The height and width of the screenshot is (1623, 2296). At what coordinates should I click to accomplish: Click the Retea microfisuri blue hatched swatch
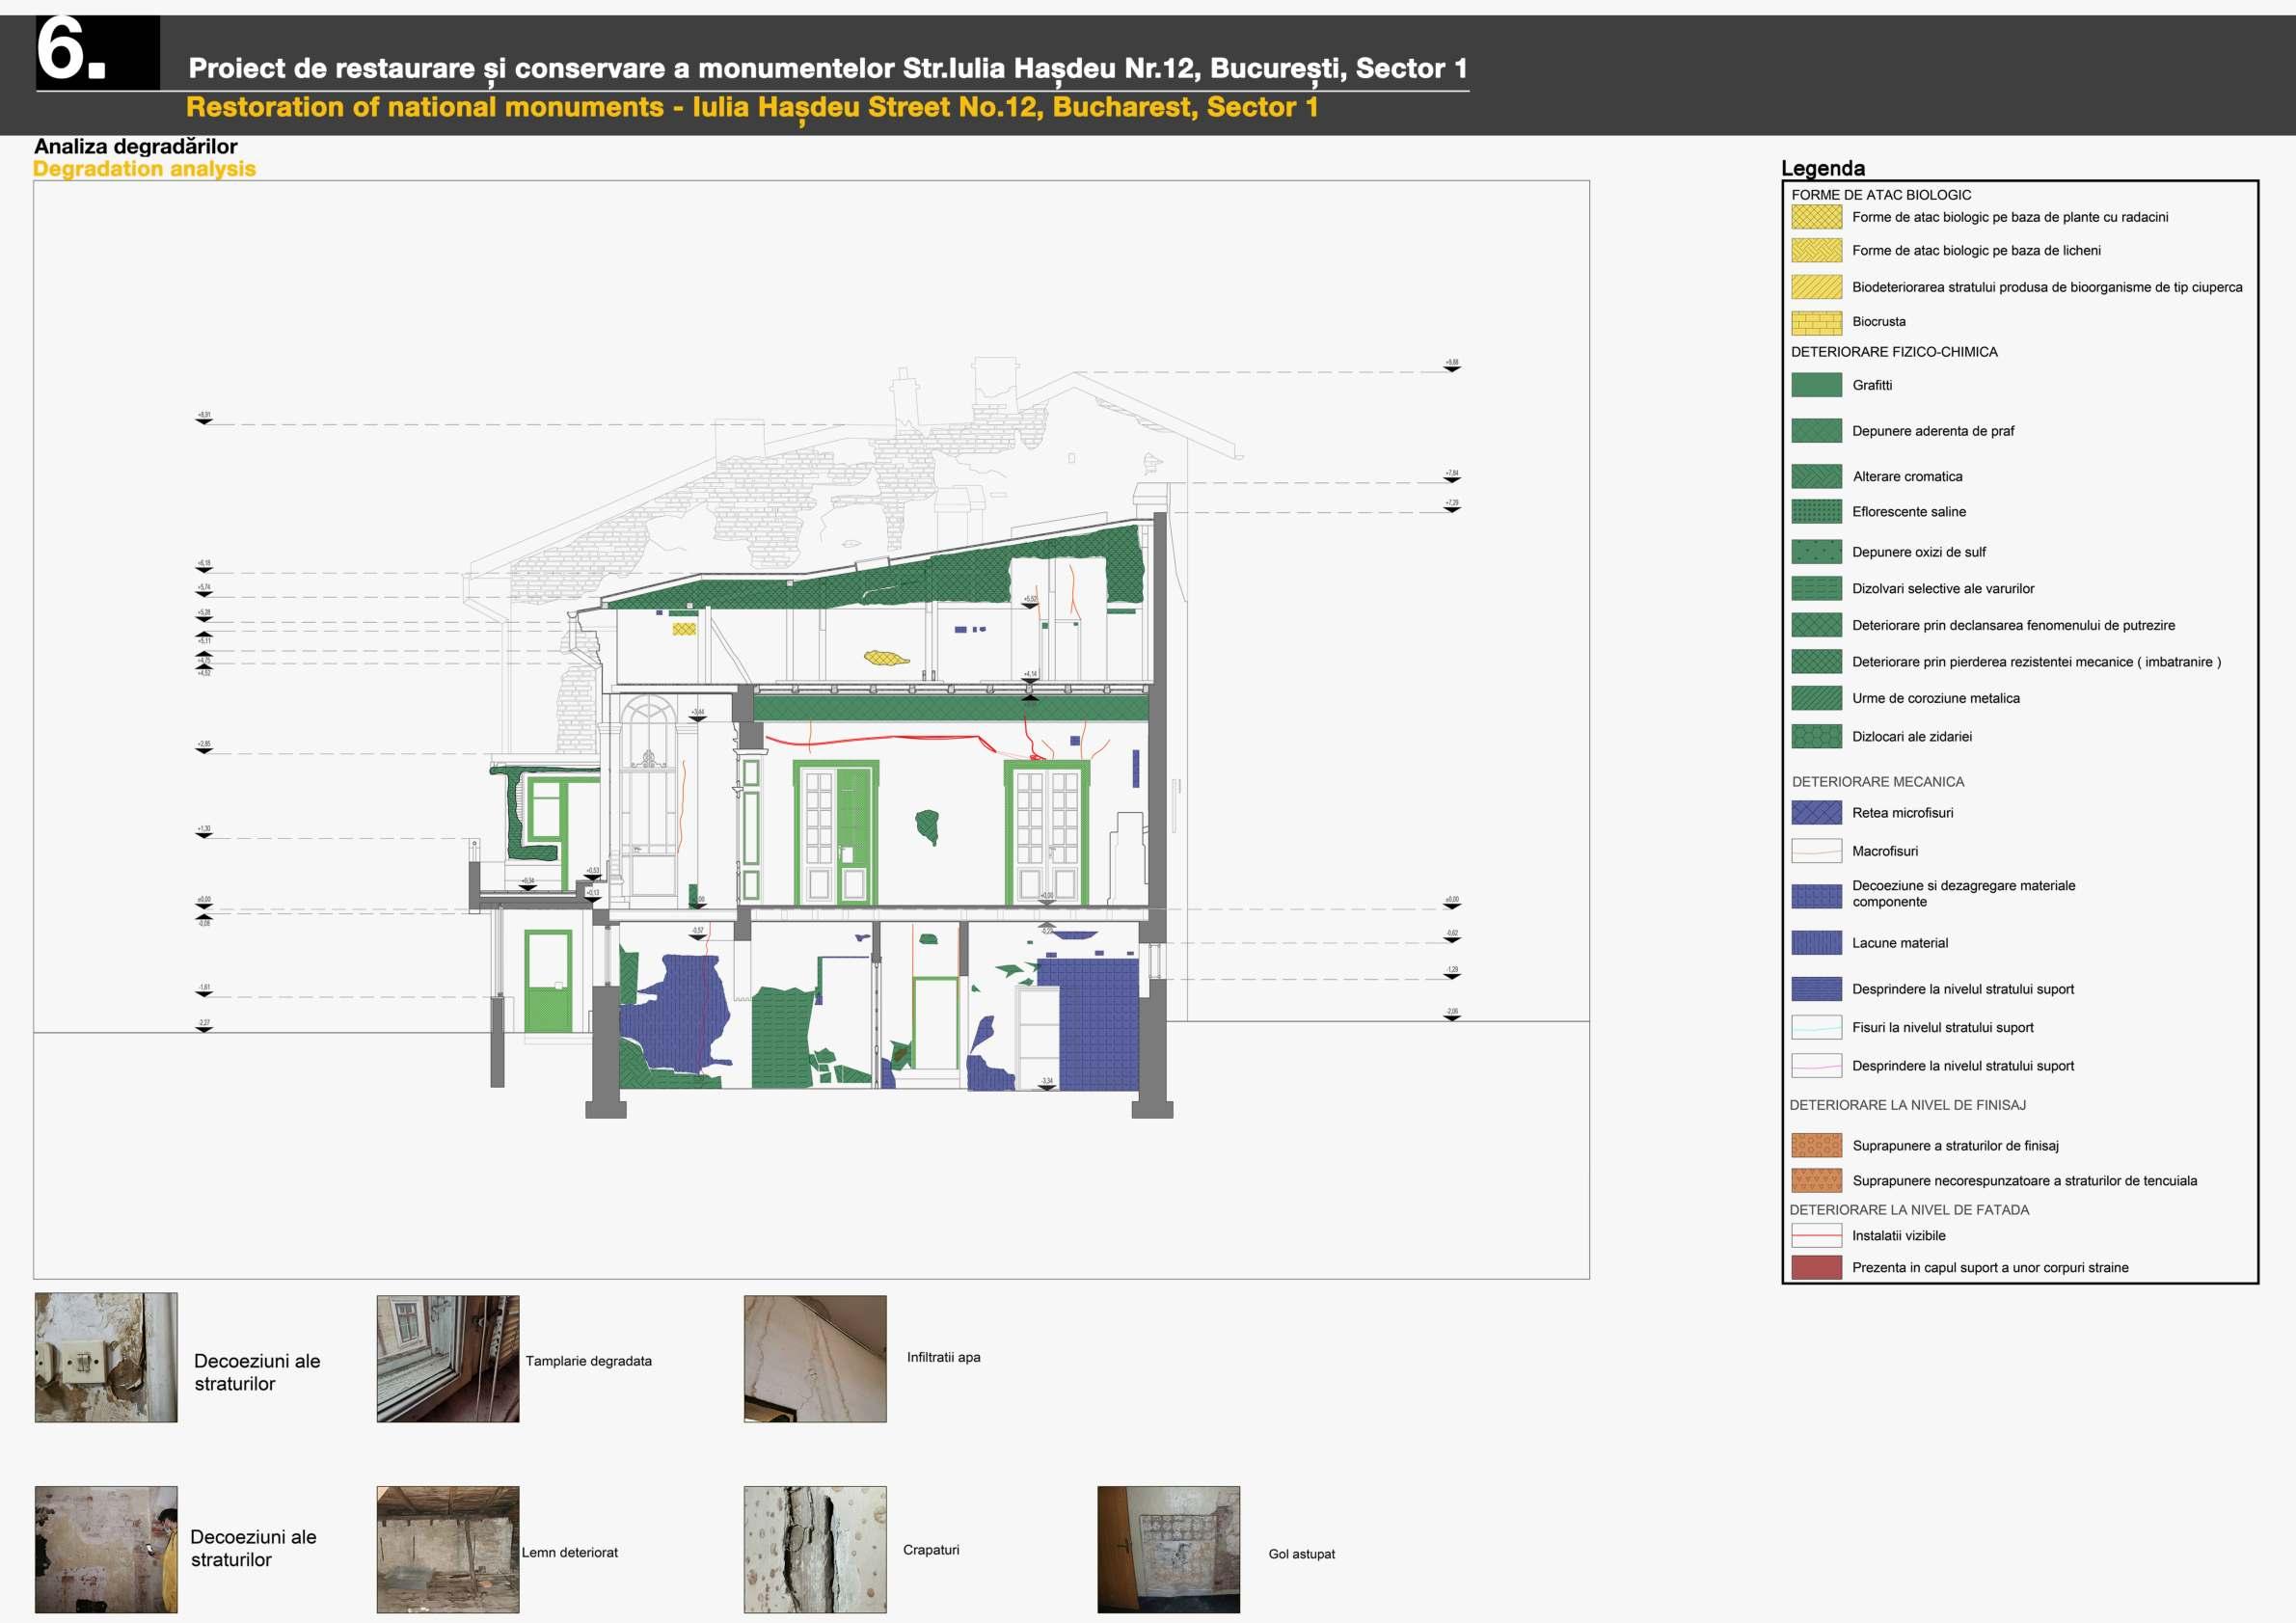1816,813
